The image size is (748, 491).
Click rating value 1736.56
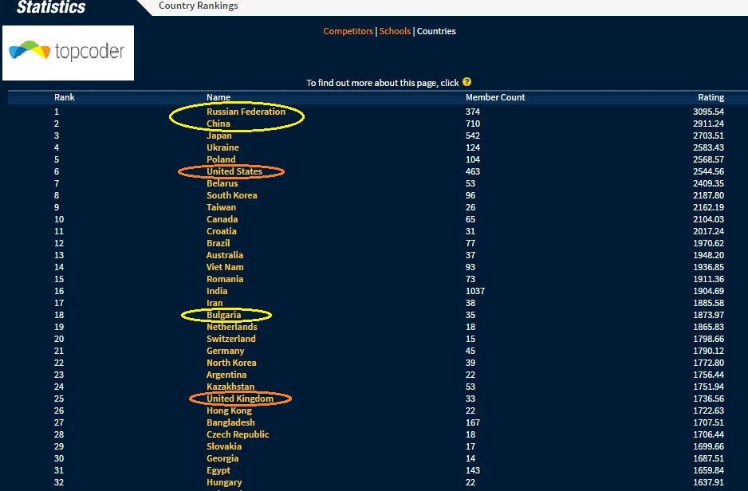pyautogui.click(x=708, y=399)
